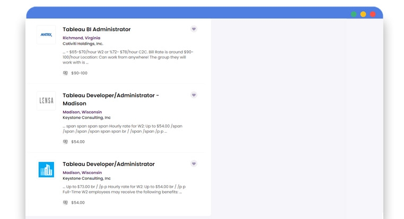
Task: Toggle heart on Tableau Developer/Administrator - Madison job
Action: pos(194,95)
